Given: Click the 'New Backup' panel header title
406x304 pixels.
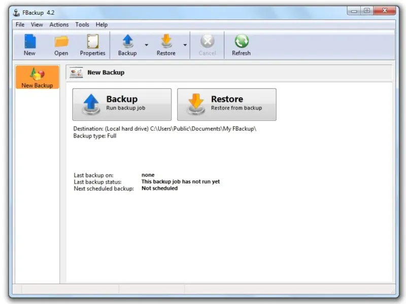Looking at the screenshot, I should pyautogui.click(x=106, y=72).
